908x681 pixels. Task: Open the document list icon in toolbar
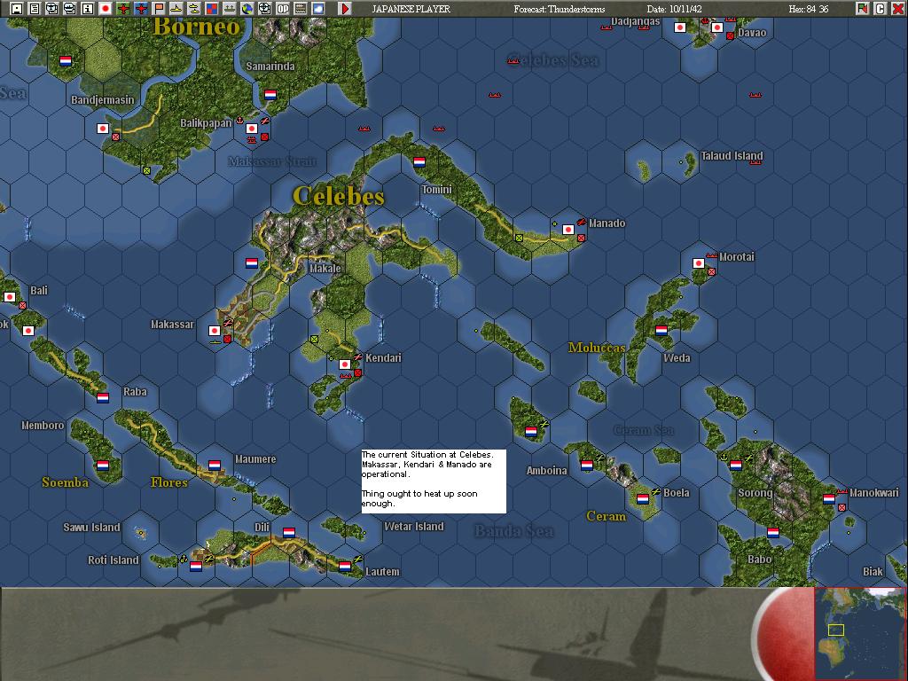tap(35, 9)
